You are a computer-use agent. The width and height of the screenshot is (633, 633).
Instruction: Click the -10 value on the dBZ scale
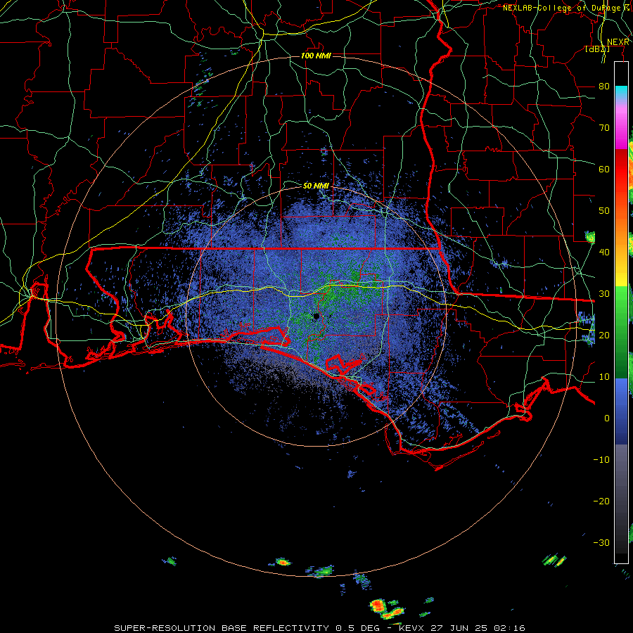[601, 460]
